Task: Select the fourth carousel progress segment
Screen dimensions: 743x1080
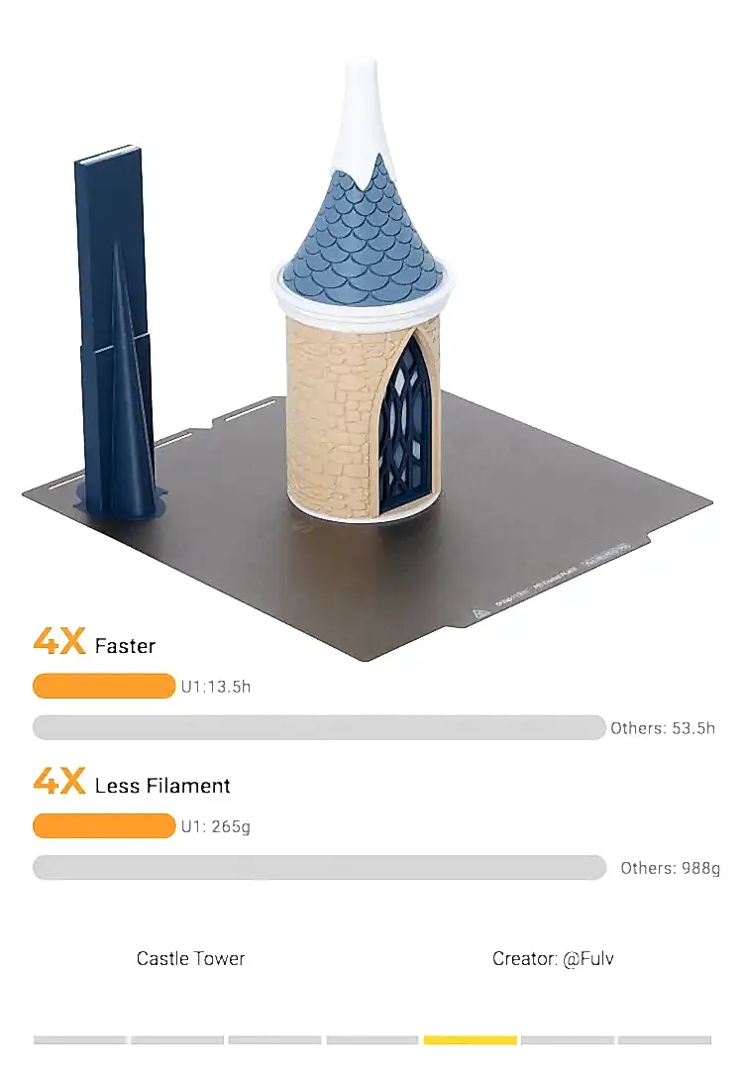Action: 372,1040
